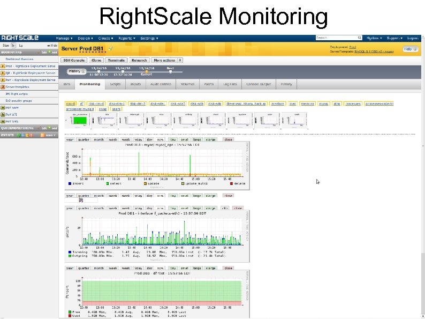Switch to the Console Output tab
Image resolution: width=425 pixels, height=319 pixels.
pos(259,84)
